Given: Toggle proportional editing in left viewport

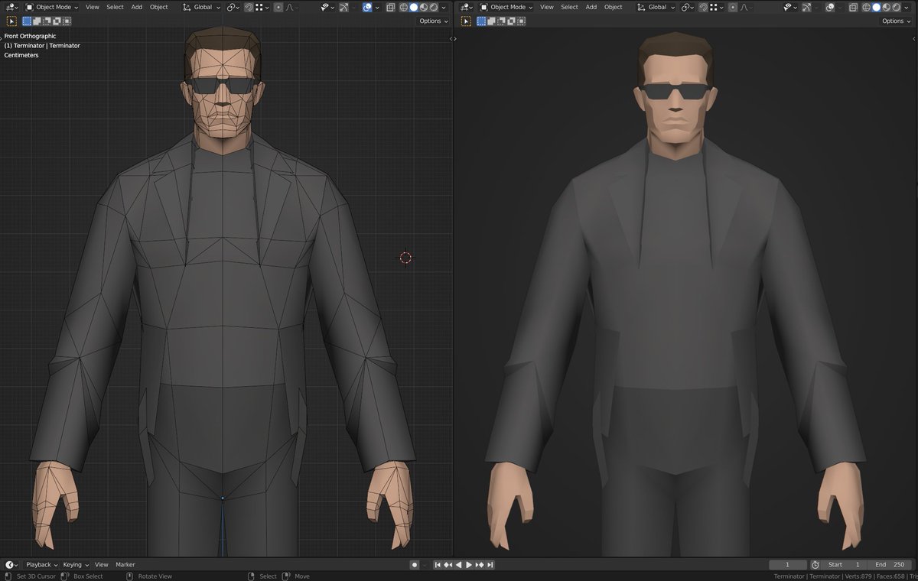Looking at the screenshot, I should tap(278, 7).
